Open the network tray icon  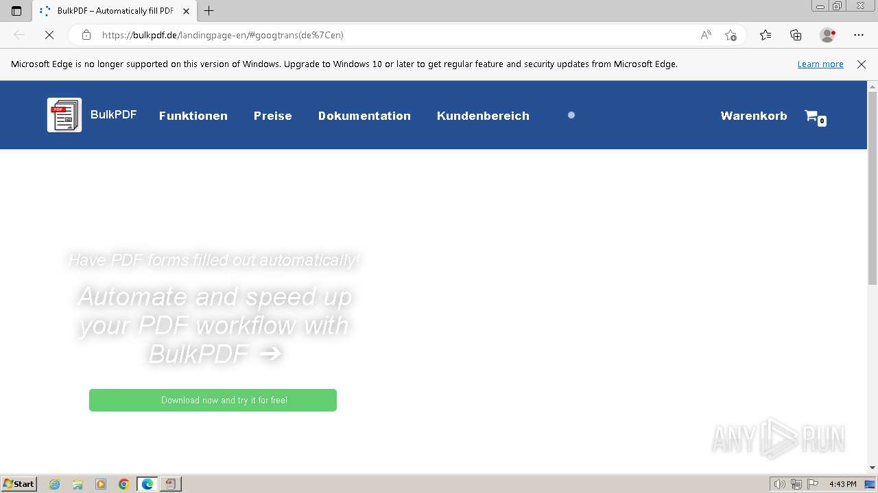(x=796, y=484)
